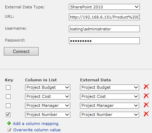Click the overwrite column value pencil icon
The height and width of the screenshot is (133, 152).
tap(9, 130)
